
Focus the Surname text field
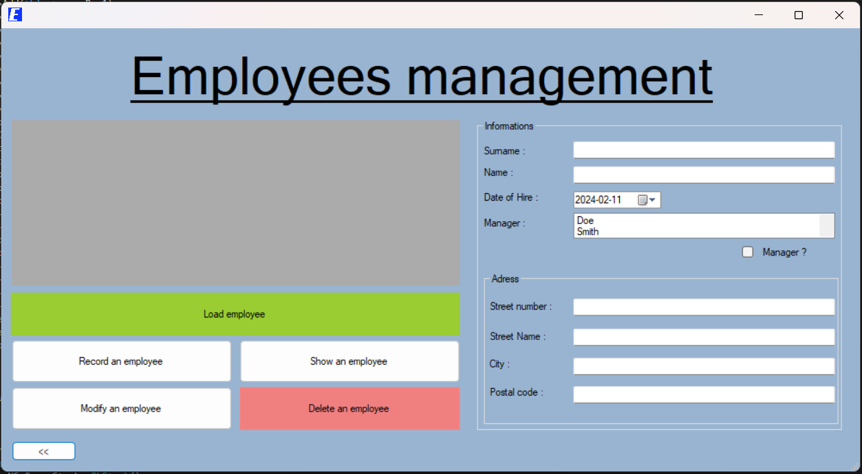click(703, 150)
